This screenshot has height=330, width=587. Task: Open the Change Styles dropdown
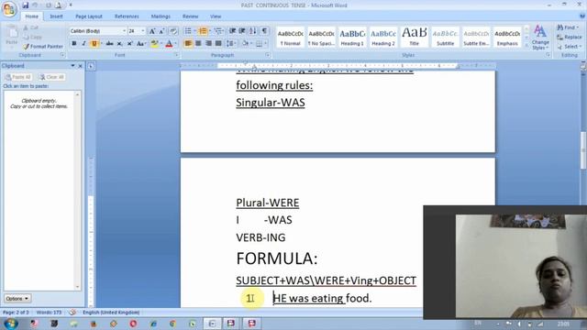click(540, 38)
